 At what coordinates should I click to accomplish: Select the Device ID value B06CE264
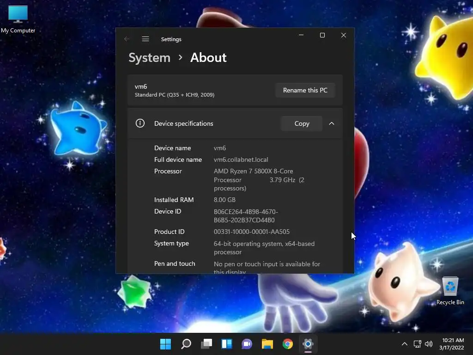[x=246, y=216]
